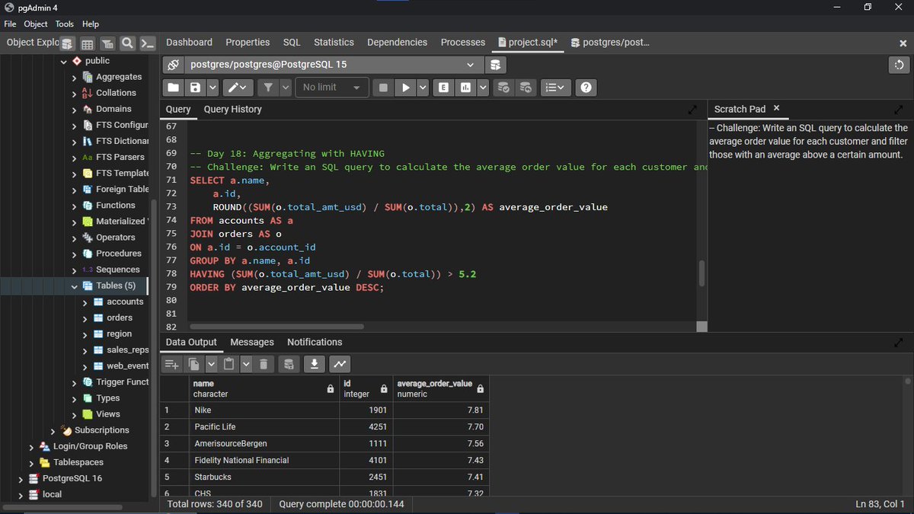Rollback the current transaction
Screen dimensions: 914x514
coord(526,88)
